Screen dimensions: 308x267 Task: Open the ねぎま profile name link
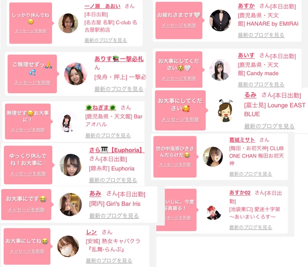[x=101, y=108]
